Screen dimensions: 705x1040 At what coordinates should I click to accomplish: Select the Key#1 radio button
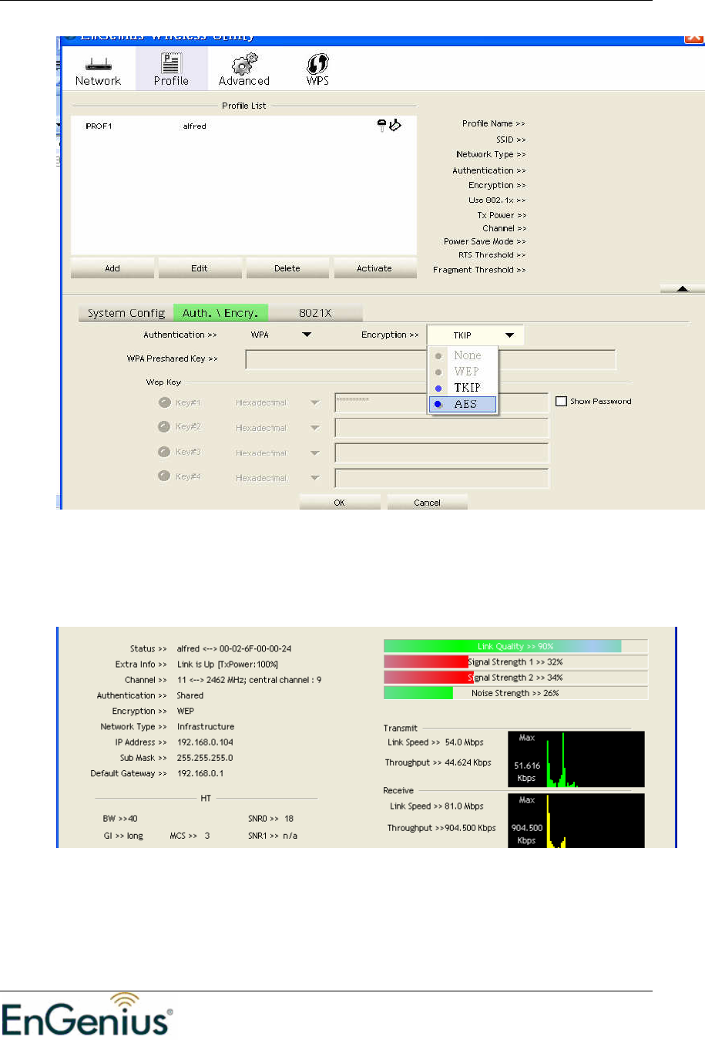tap(164, 402)
